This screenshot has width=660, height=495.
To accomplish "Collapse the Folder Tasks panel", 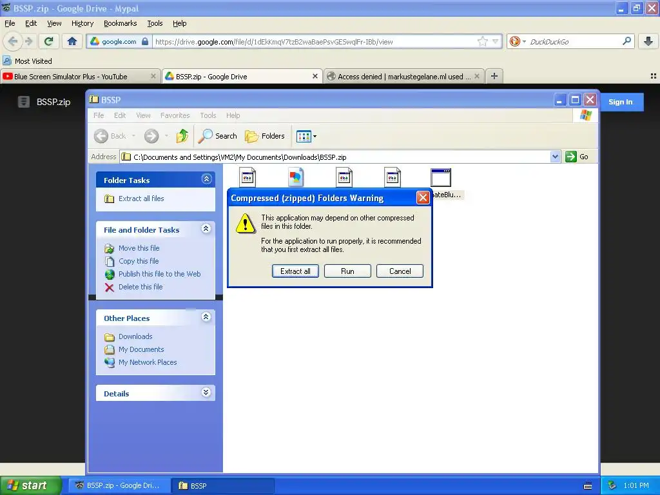I will [x=206, y=179].
